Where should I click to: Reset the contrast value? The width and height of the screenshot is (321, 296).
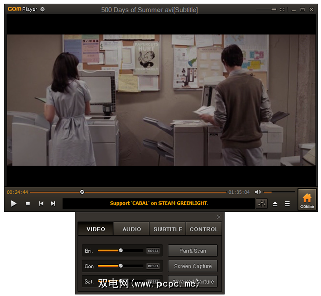tap(153, 266)
